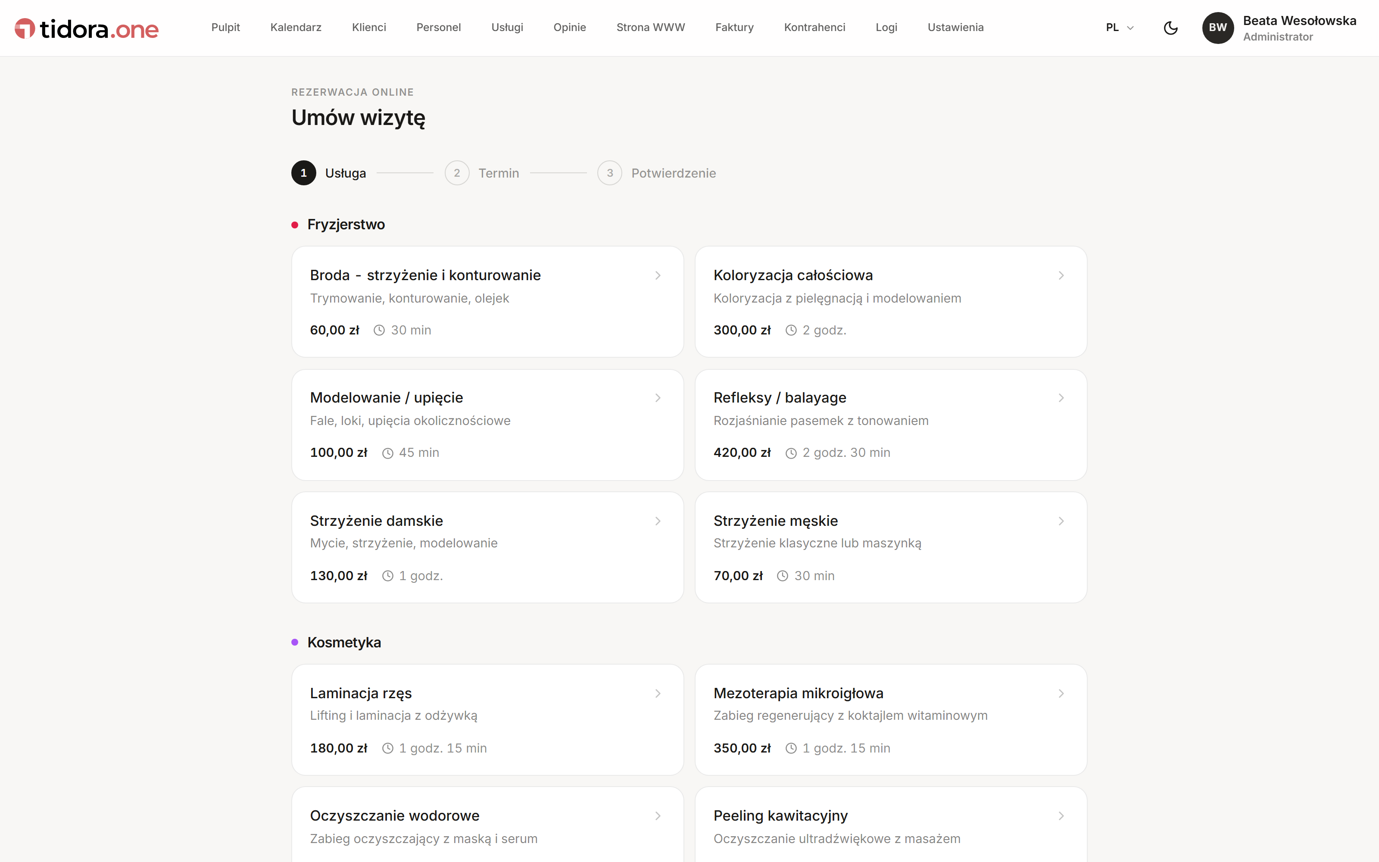Open Faktury section
Viewport: 1379px width, 862px height.
[734, 27]
